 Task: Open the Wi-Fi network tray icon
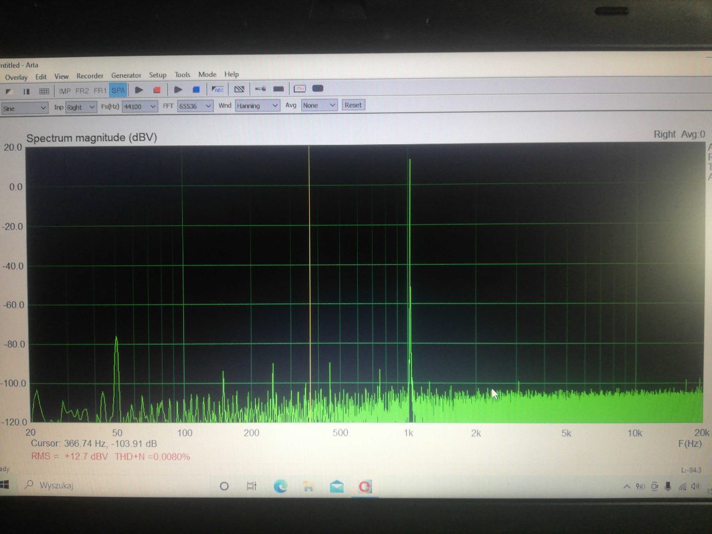coord(682,487)
